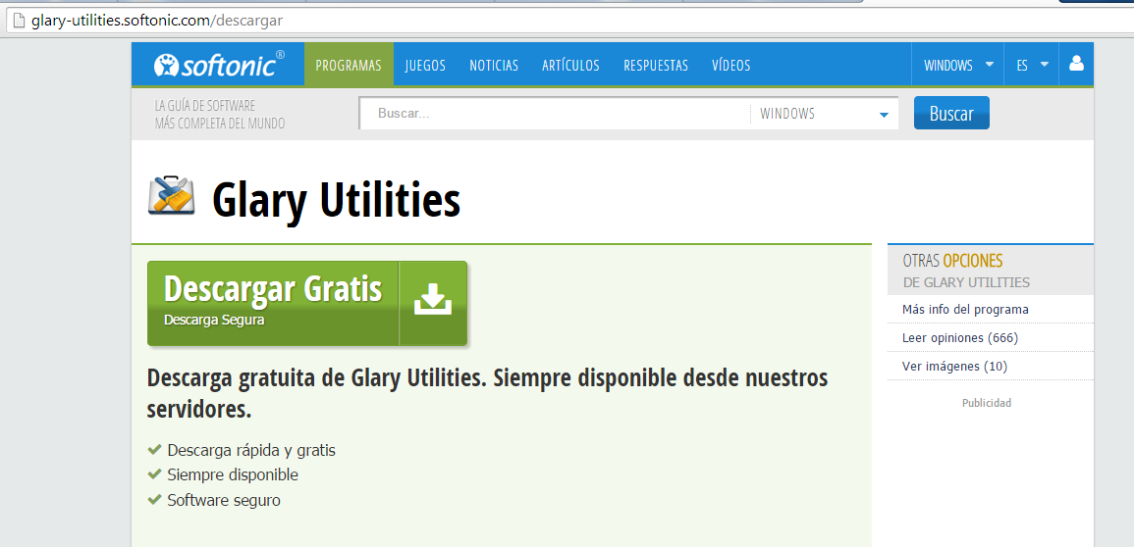
Task: Click the Glary Utilities program icon
Action: (172, 195)
